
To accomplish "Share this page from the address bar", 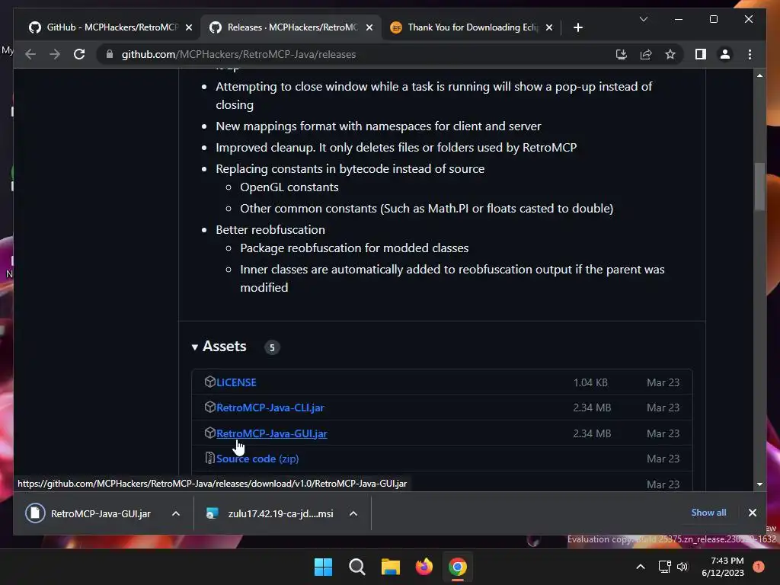I will click(646, 54).
